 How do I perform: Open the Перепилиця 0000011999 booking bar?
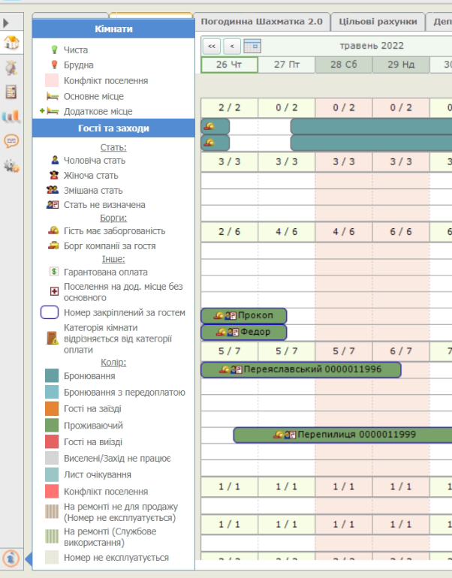pyautogui.click(x=343, y=435)
